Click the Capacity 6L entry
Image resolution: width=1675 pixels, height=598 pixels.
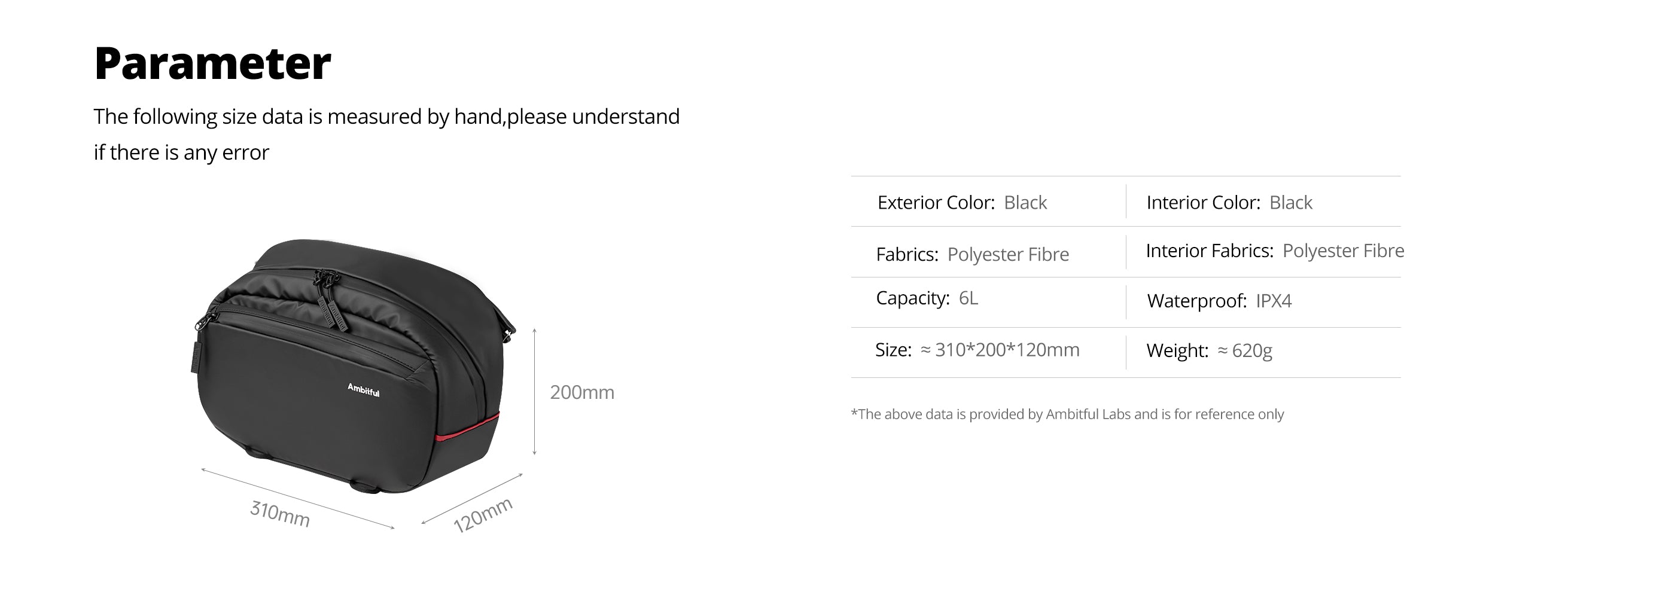(927, 298)
